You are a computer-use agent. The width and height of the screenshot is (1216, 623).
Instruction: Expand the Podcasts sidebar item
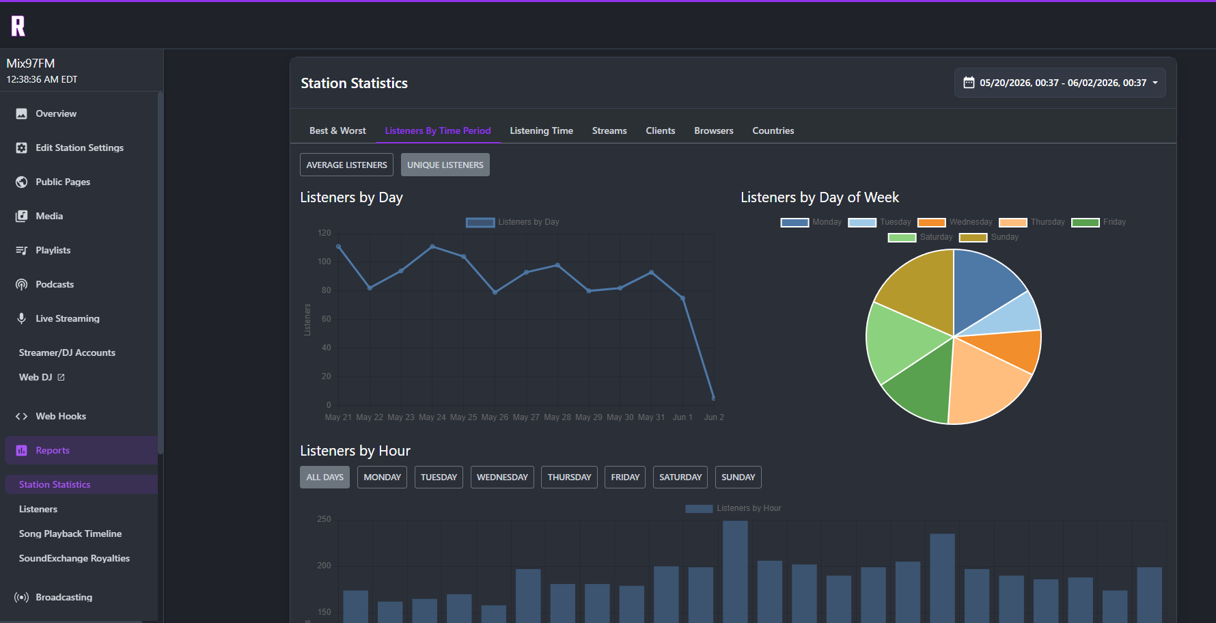click(x=81, y=284)
